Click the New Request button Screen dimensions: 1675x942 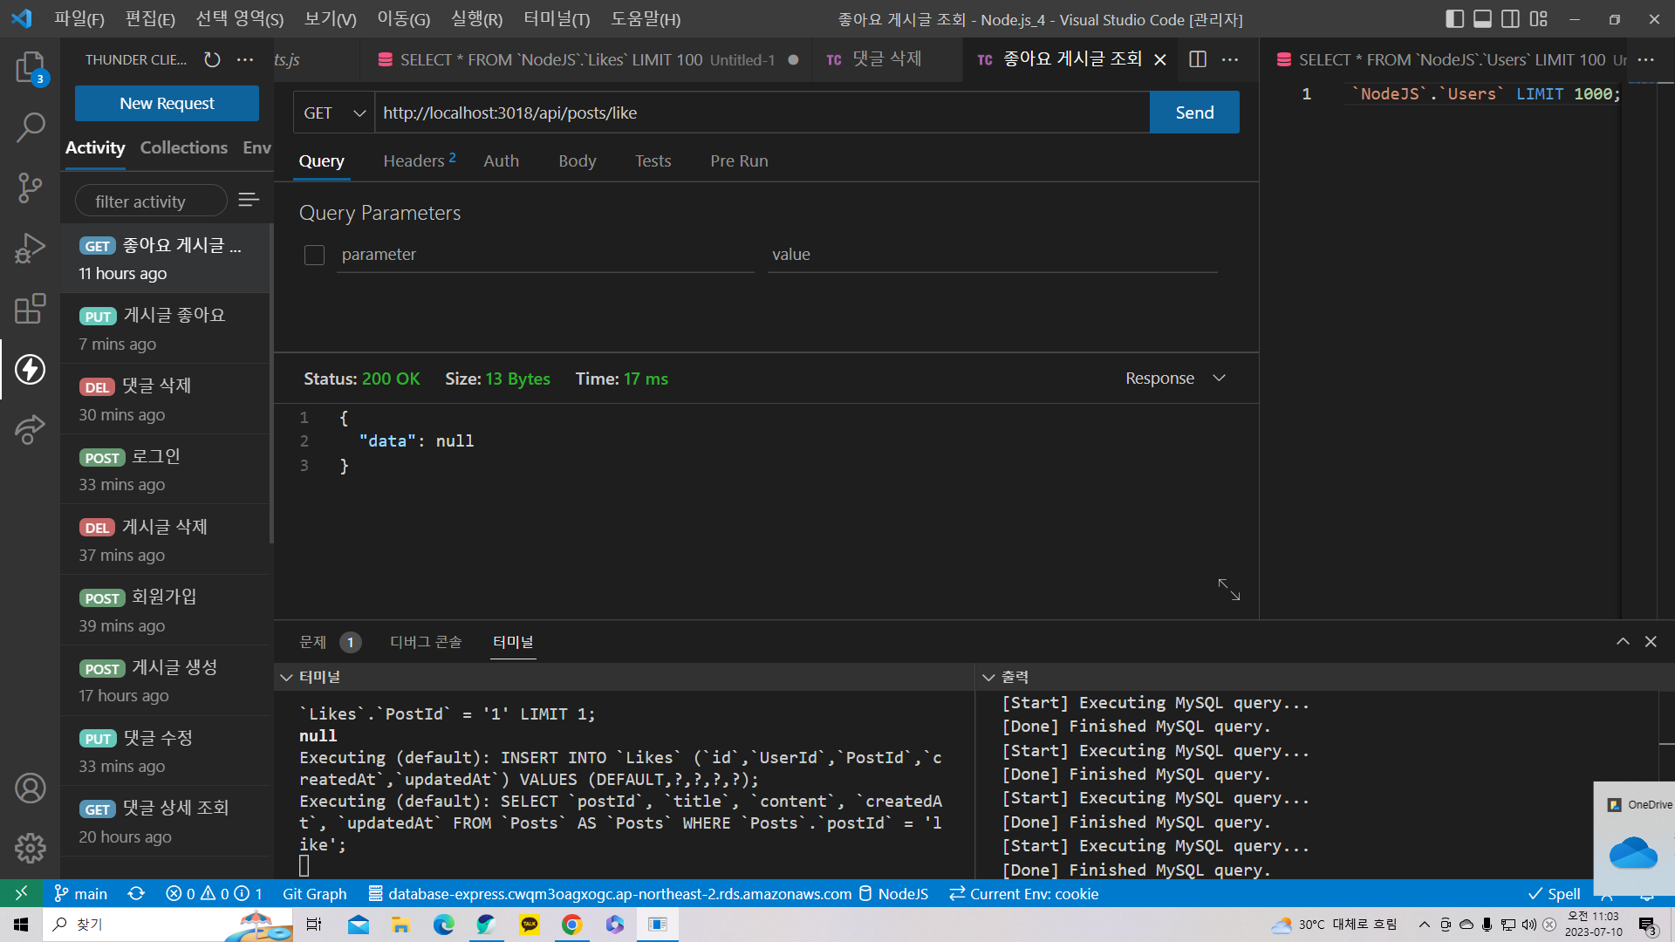tap(167, 103)
